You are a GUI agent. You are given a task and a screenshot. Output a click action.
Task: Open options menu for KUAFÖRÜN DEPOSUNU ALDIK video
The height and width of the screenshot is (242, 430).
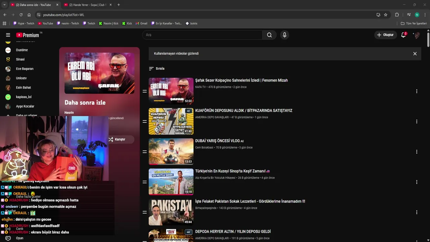pos(417,122)
